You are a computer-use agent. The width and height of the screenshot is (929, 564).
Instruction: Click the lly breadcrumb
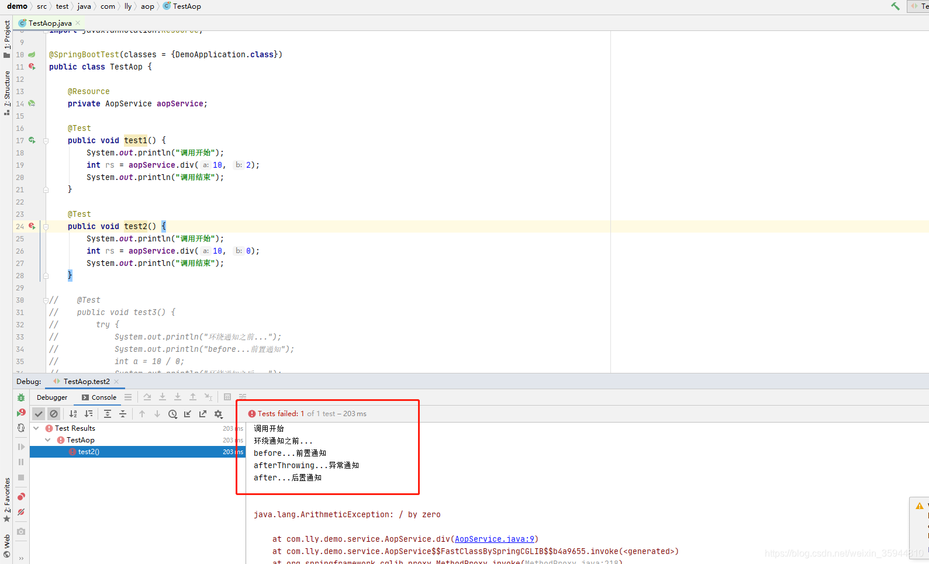tap(128, 6)
